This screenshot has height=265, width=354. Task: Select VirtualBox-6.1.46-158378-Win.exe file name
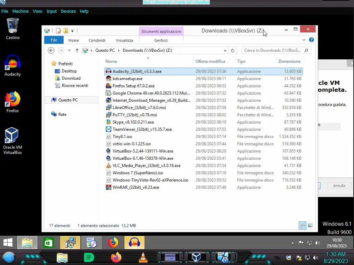(x=143, y=158)
